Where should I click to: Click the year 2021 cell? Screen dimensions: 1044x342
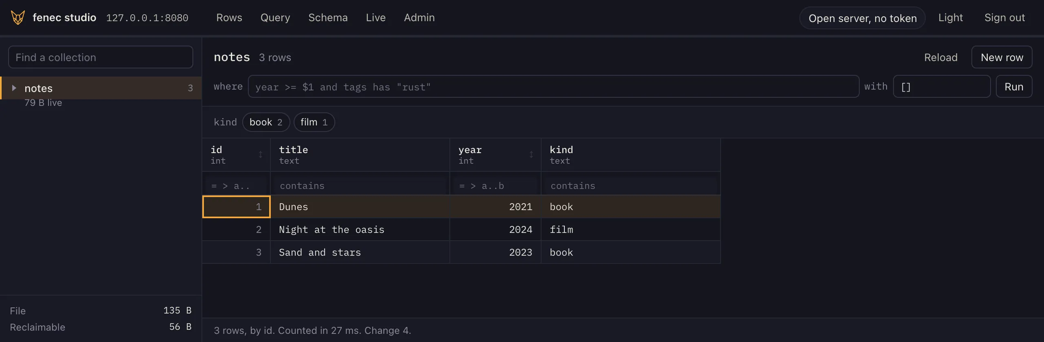[495, 207]
